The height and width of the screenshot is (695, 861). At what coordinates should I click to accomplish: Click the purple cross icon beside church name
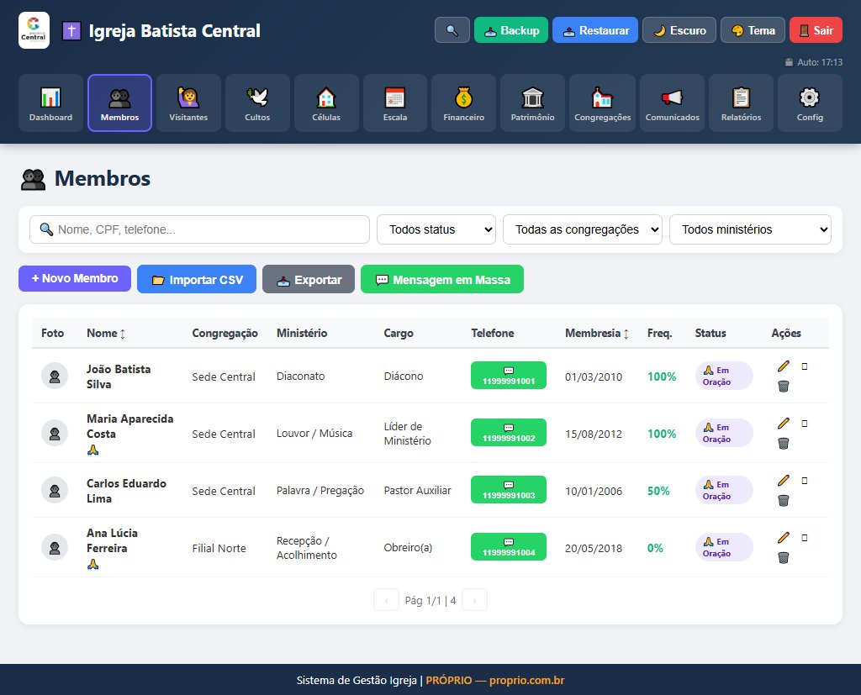(x=71, y=31)
